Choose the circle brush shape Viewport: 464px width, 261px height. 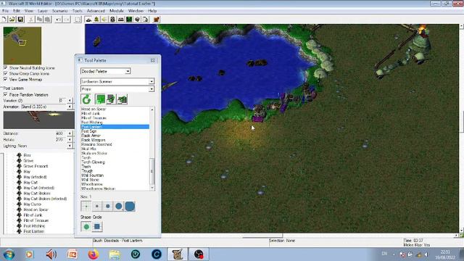coord(86,227)
